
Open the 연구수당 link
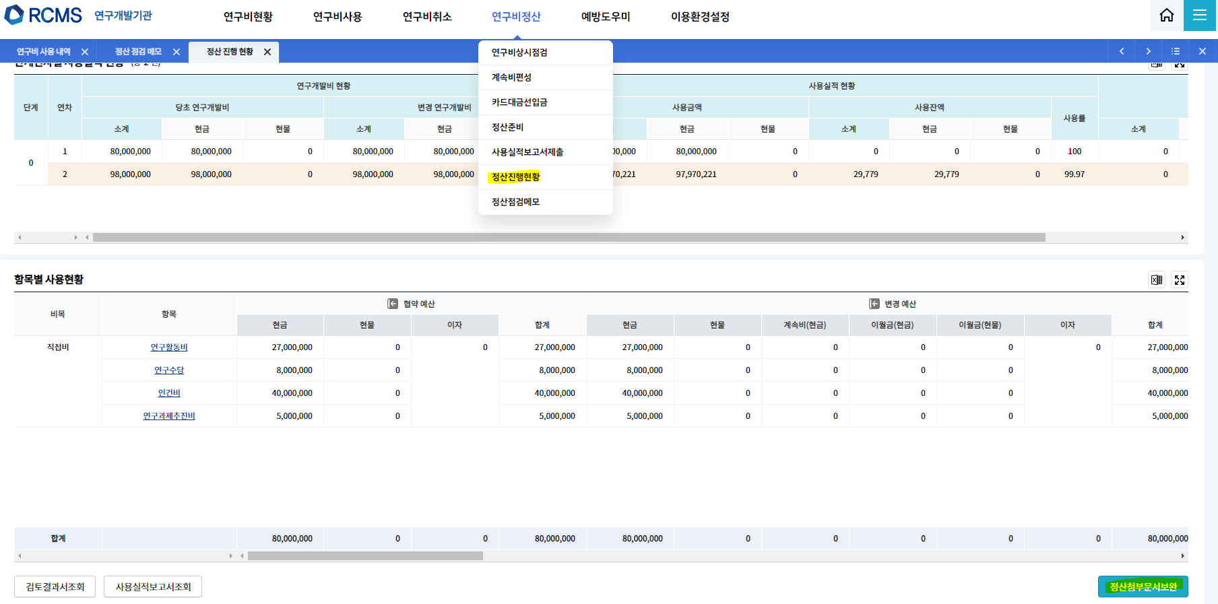tap(169, 370)
